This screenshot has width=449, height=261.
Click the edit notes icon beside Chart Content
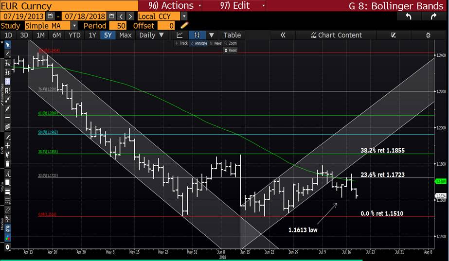tap(393, 35)
